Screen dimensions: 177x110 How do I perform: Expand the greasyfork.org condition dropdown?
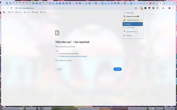[133, 32]
